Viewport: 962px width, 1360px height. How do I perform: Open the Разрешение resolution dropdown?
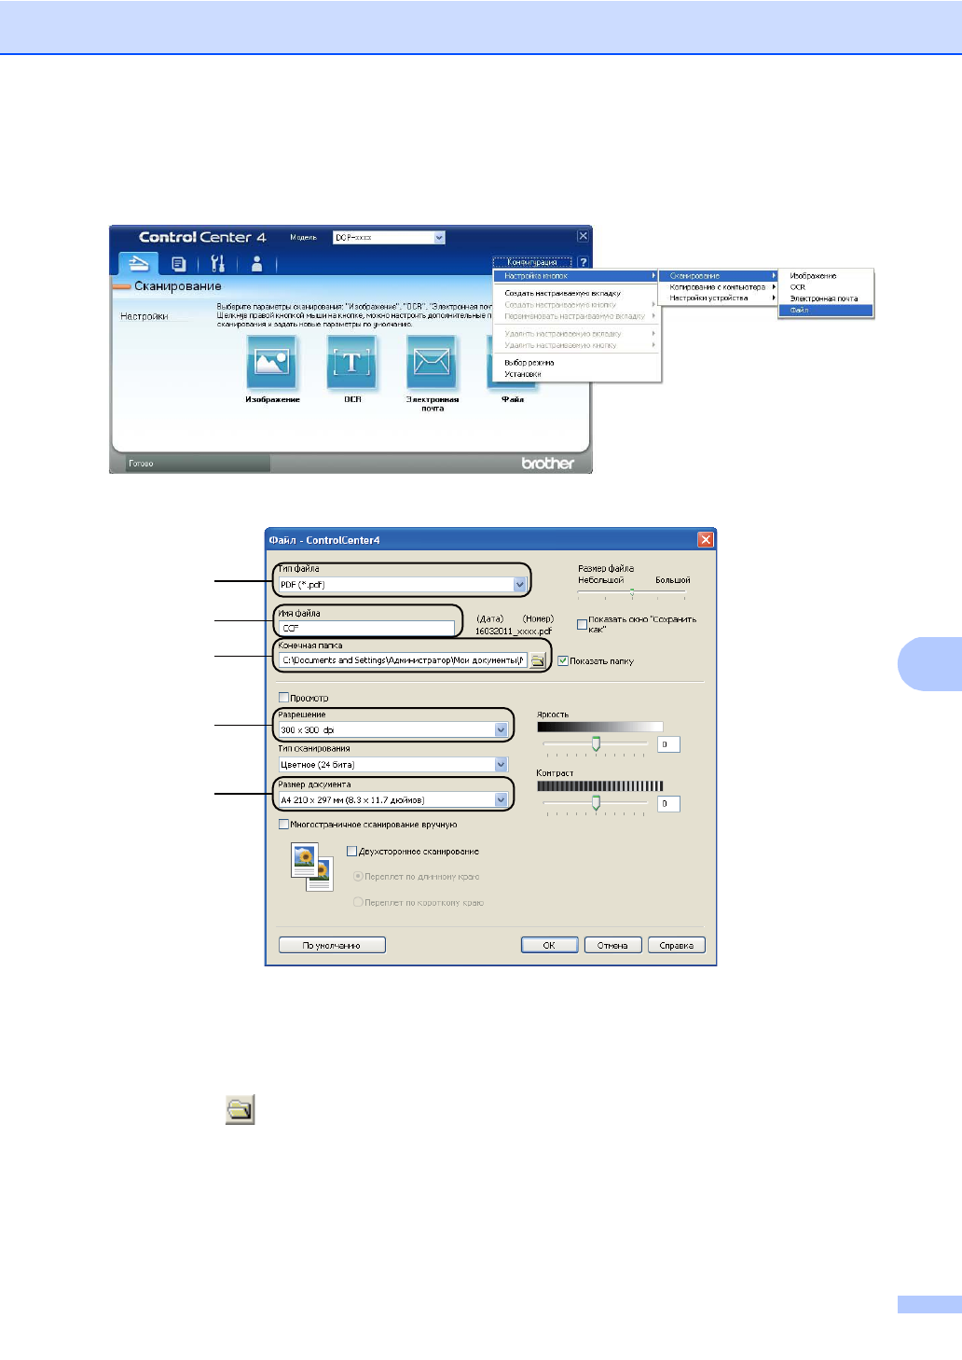coord(501,730)
